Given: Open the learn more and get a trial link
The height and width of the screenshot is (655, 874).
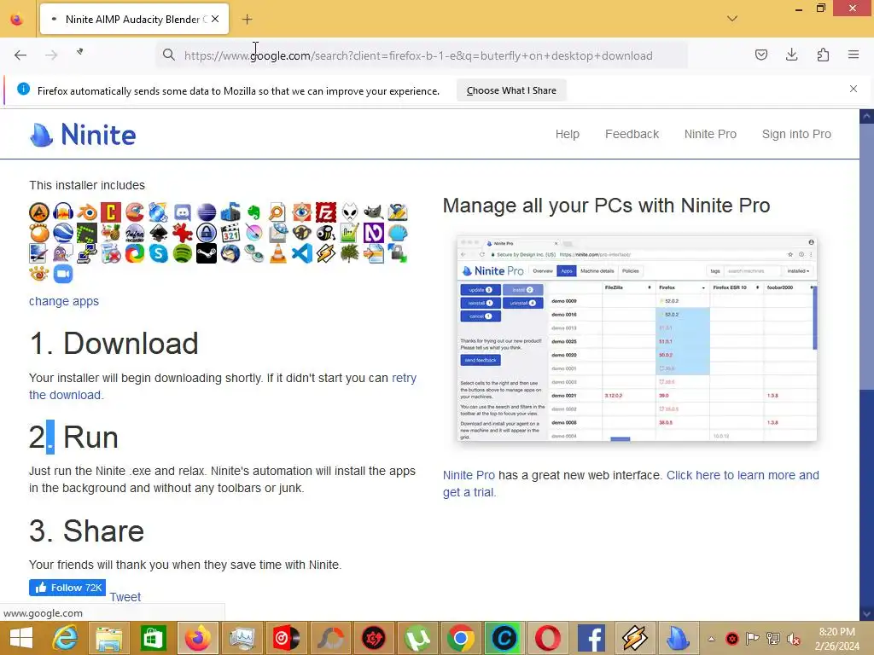Looking at the screenshot, I should [x=743, y=476].
